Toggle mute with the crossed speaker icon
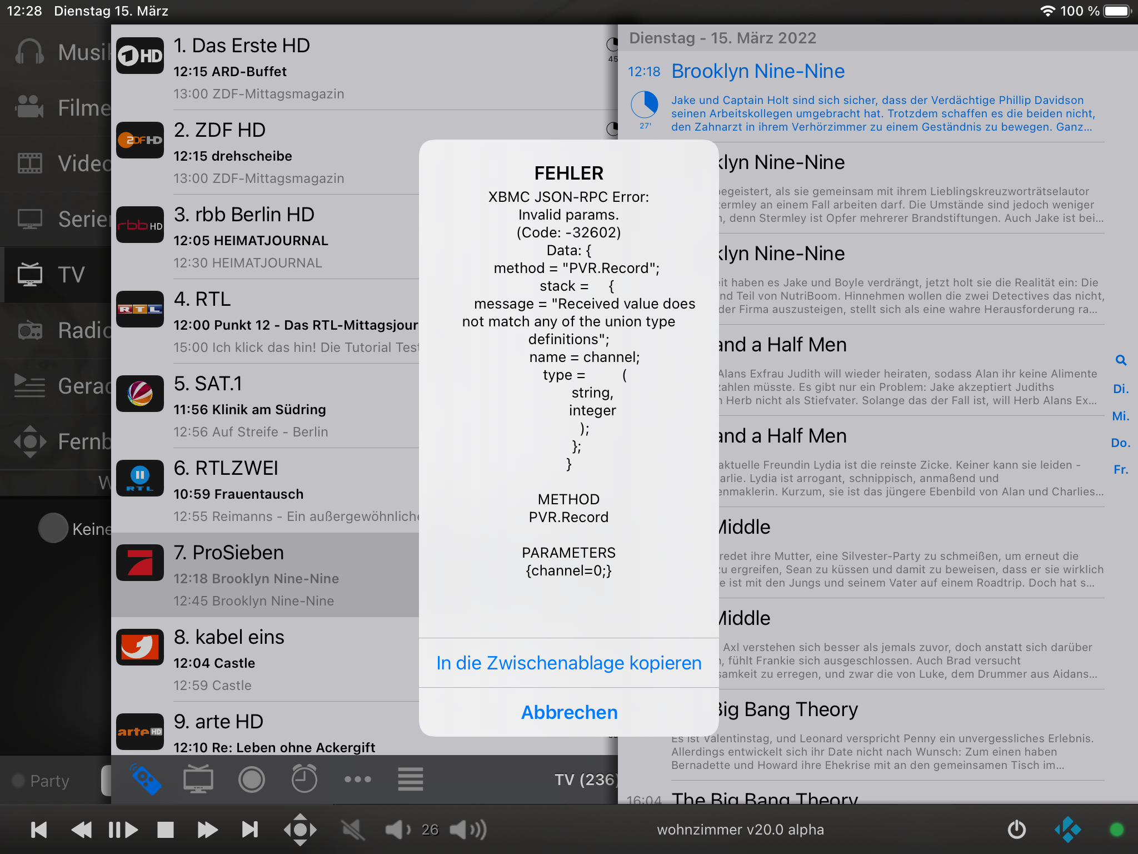Screen dimensions: 1138x854 pos(353,830)
